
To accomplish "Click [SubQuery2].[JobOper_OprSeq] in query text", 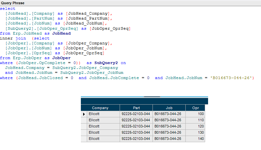I will (x=42, y=28).
